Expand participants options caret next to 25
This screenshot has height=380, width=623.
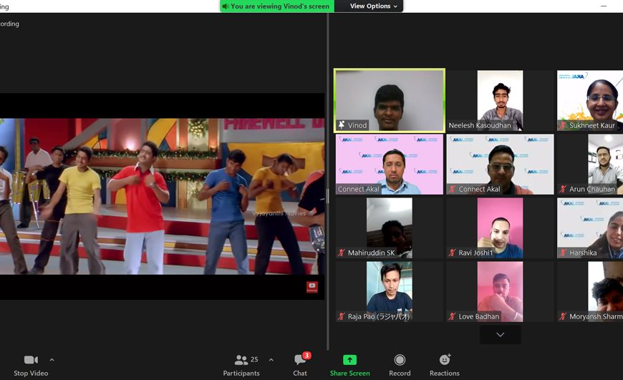click(271, 360)
